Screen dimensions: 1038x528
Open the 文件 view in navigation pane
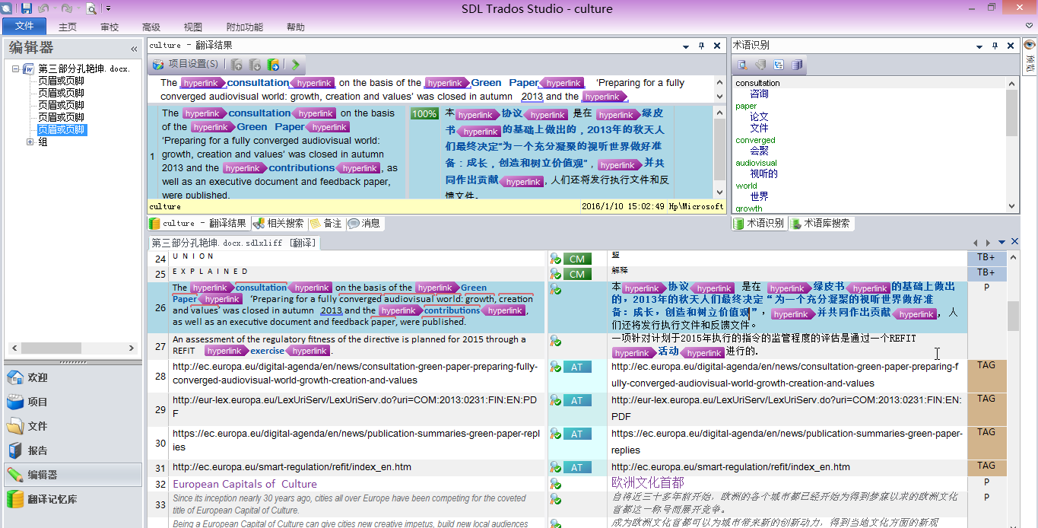(72, 426)
